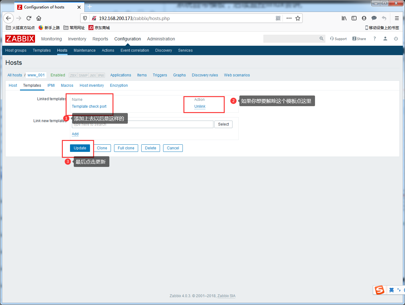Reload the page with refresh icon

(29, 18)
